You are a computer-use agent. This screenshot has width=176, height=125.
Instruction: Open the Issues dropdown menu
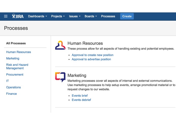75,16
